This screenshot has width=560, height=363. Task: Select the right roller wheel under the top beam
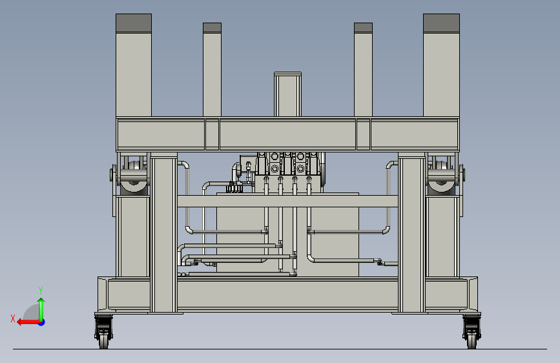441,177
